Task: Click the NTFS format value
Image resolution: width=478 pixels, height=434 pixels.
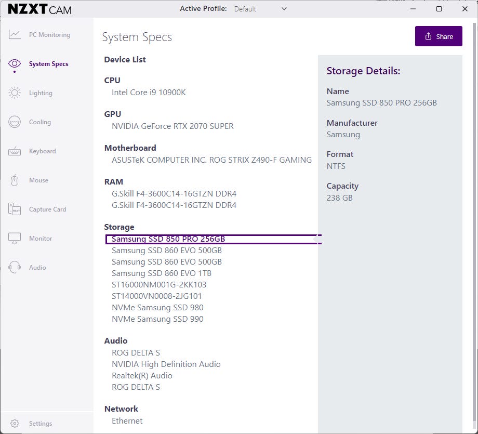Action: [336, 166]
